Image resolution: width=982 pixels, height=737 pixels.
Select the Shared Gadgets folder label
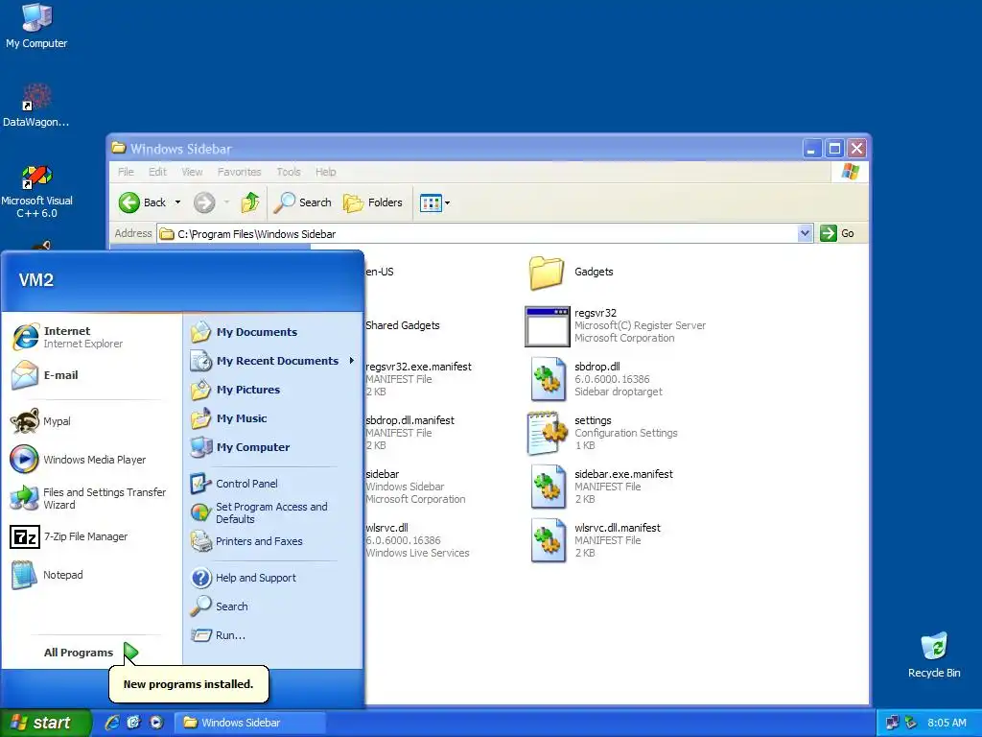click(x=402, y=325)
